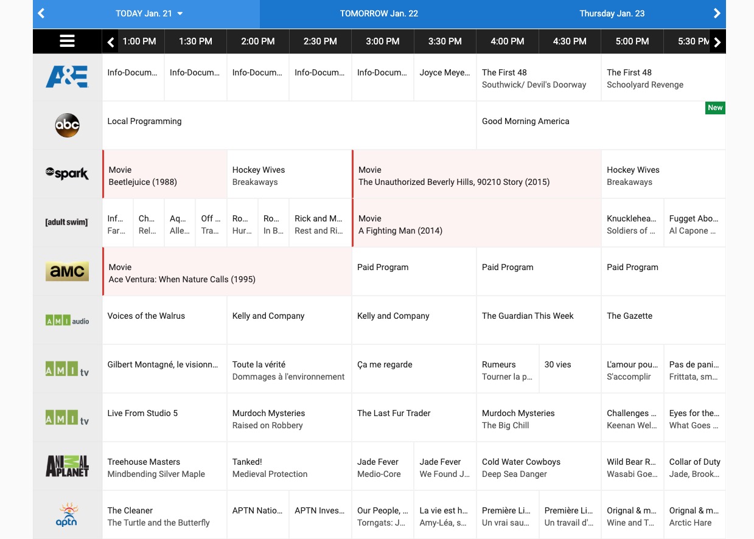Open Cold Water Cowboys Deep Sea Danger
754x539 pixels.
(x=539, y=466)
